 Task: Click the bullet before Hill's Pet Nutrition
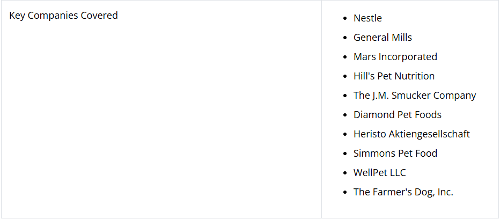345,76
